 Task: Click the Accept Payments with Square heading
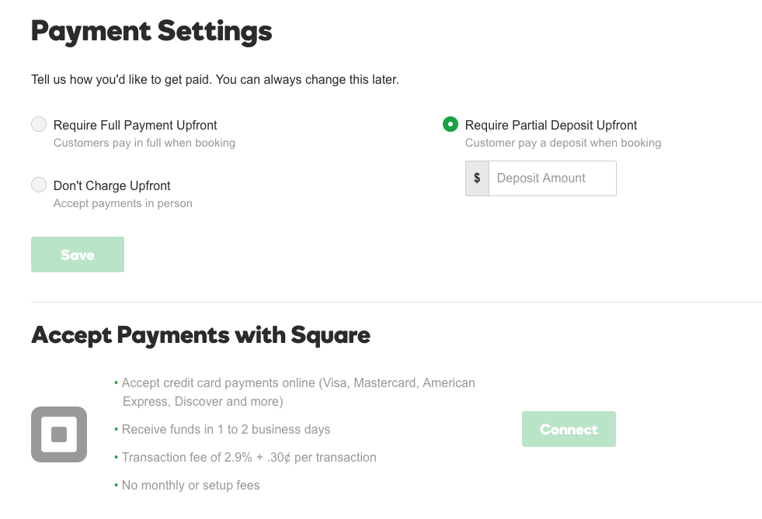tap(200, 335)
